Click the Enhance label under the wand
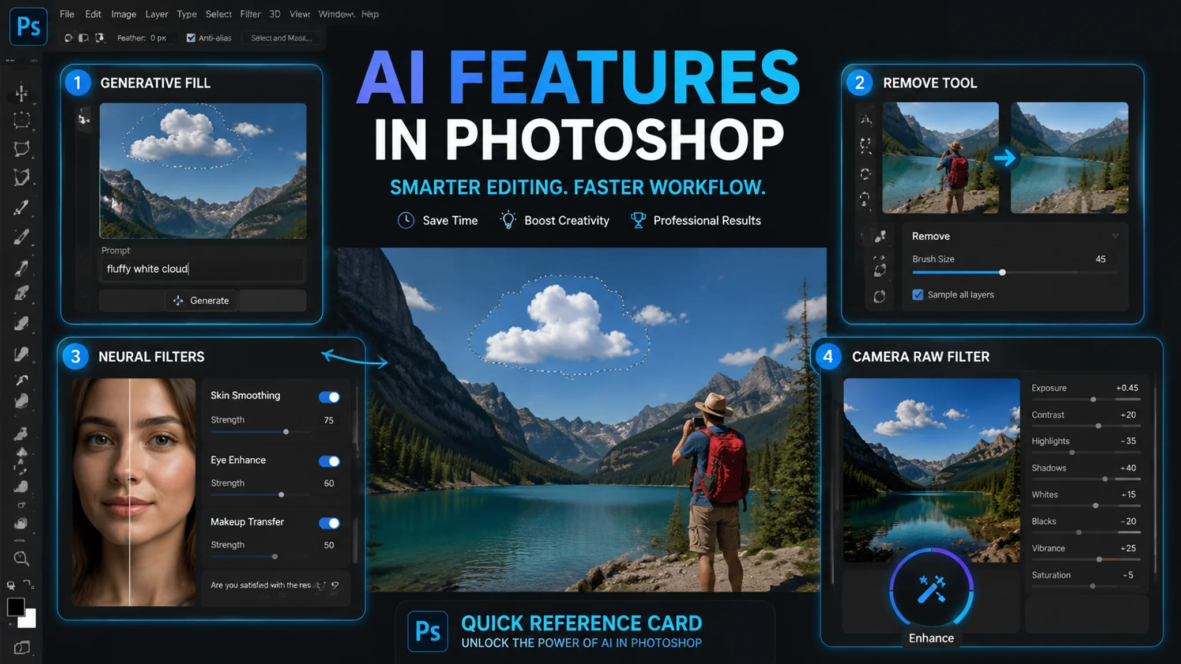 coord(931,638)
